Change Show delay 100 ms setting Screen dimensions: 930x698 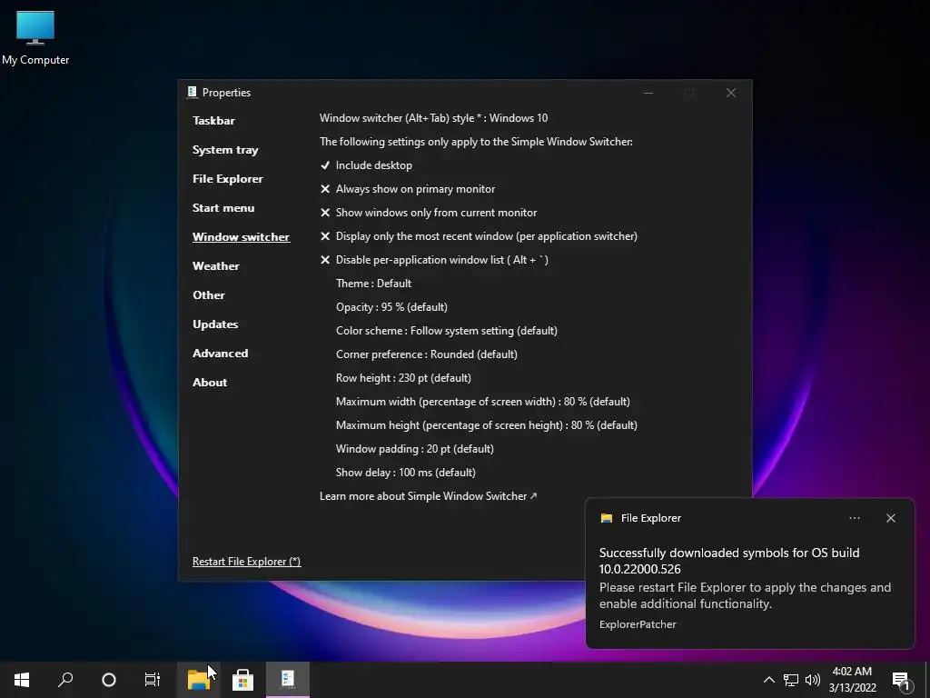[406, 473]
